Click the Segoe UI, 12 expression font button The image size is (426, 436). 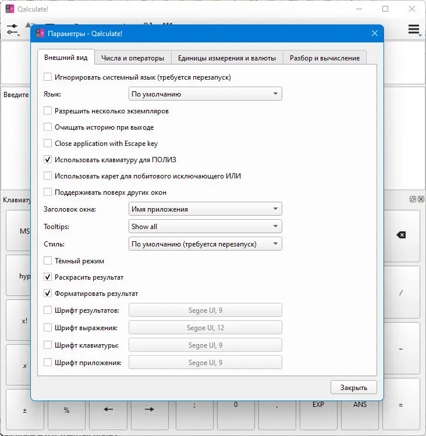point(205,327)
